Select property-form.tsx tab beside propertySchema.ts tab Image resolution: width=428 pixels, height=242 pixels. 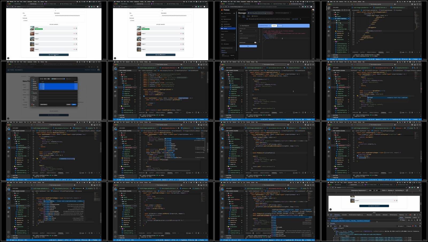point(381,7)
